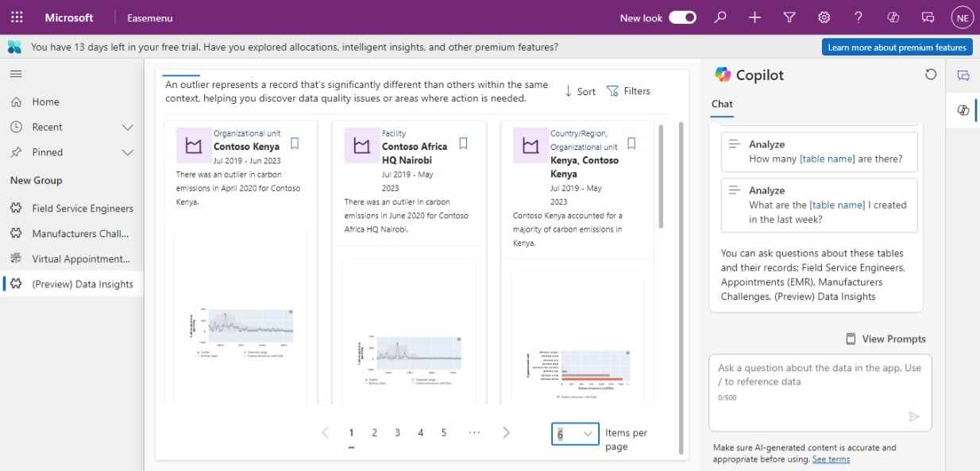Viewport: 980px width, 471px height.
Task: Open the app launcher waffle icon
Action: [x=17, y=17]
